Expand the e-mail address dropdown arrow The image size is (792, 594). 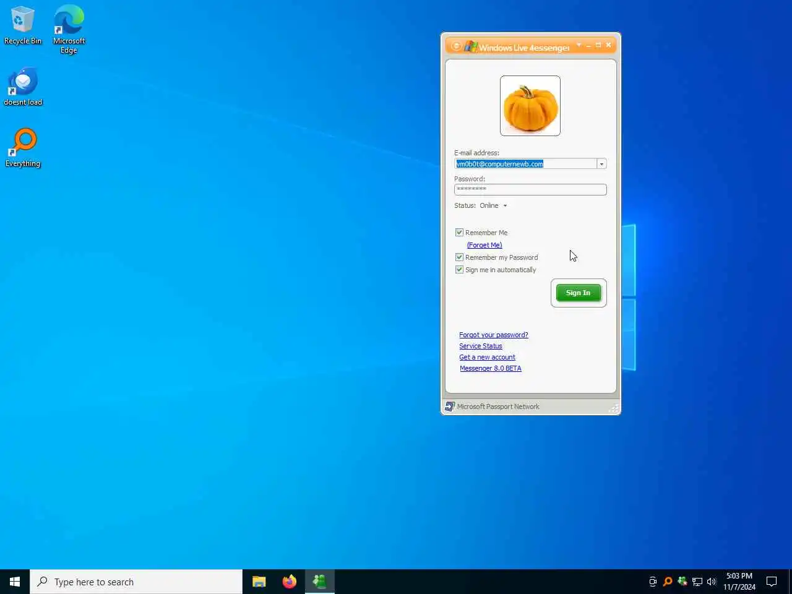click(x=601, y=164)
